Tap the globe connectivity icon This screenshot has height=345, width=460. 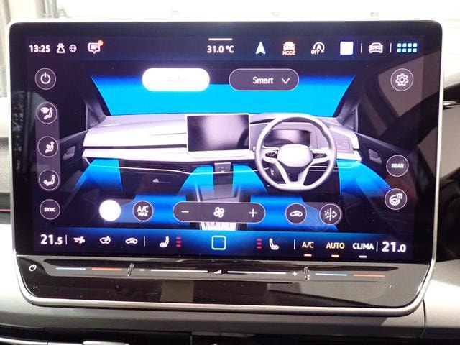coord(73,48)
